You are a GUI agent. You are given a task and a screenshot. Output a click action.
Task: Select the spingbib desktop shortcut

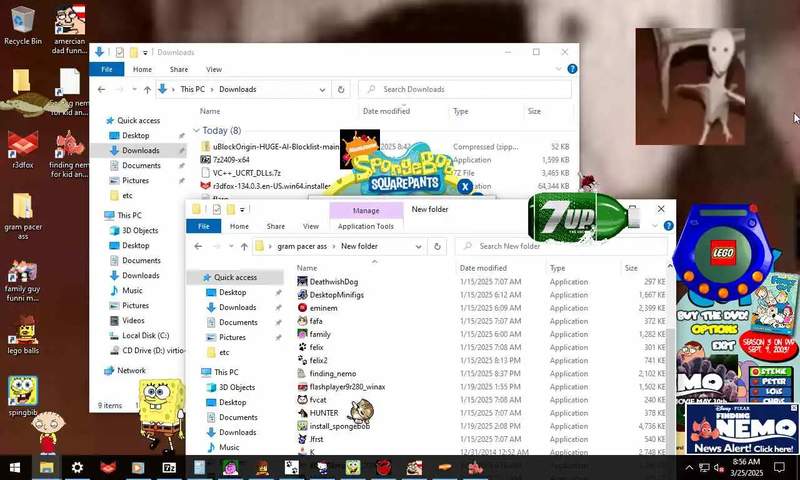[23, 396]
